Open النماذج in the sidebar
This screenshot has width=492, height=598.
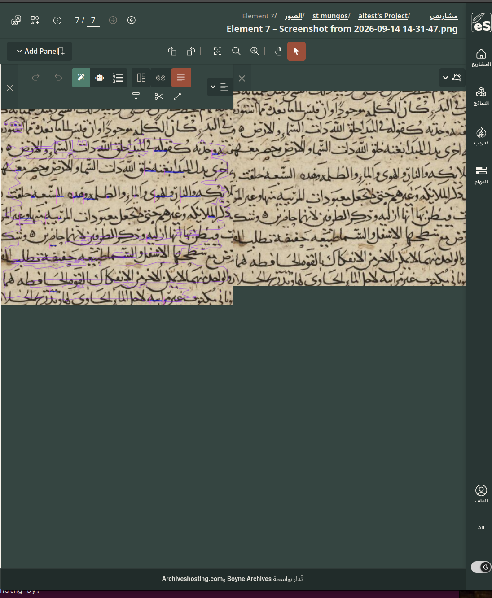(x=481, y=96)
